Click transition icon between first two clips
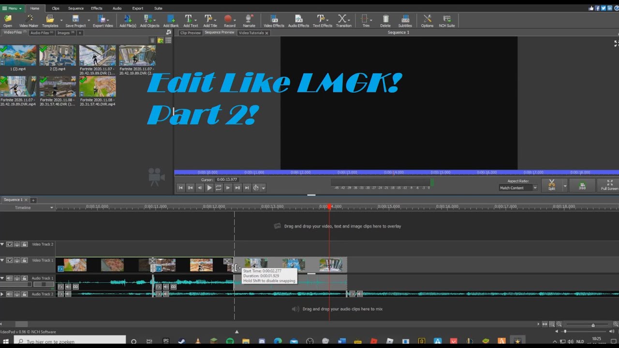This screenshot has width=619, height=348. click(x=153, y=261)
